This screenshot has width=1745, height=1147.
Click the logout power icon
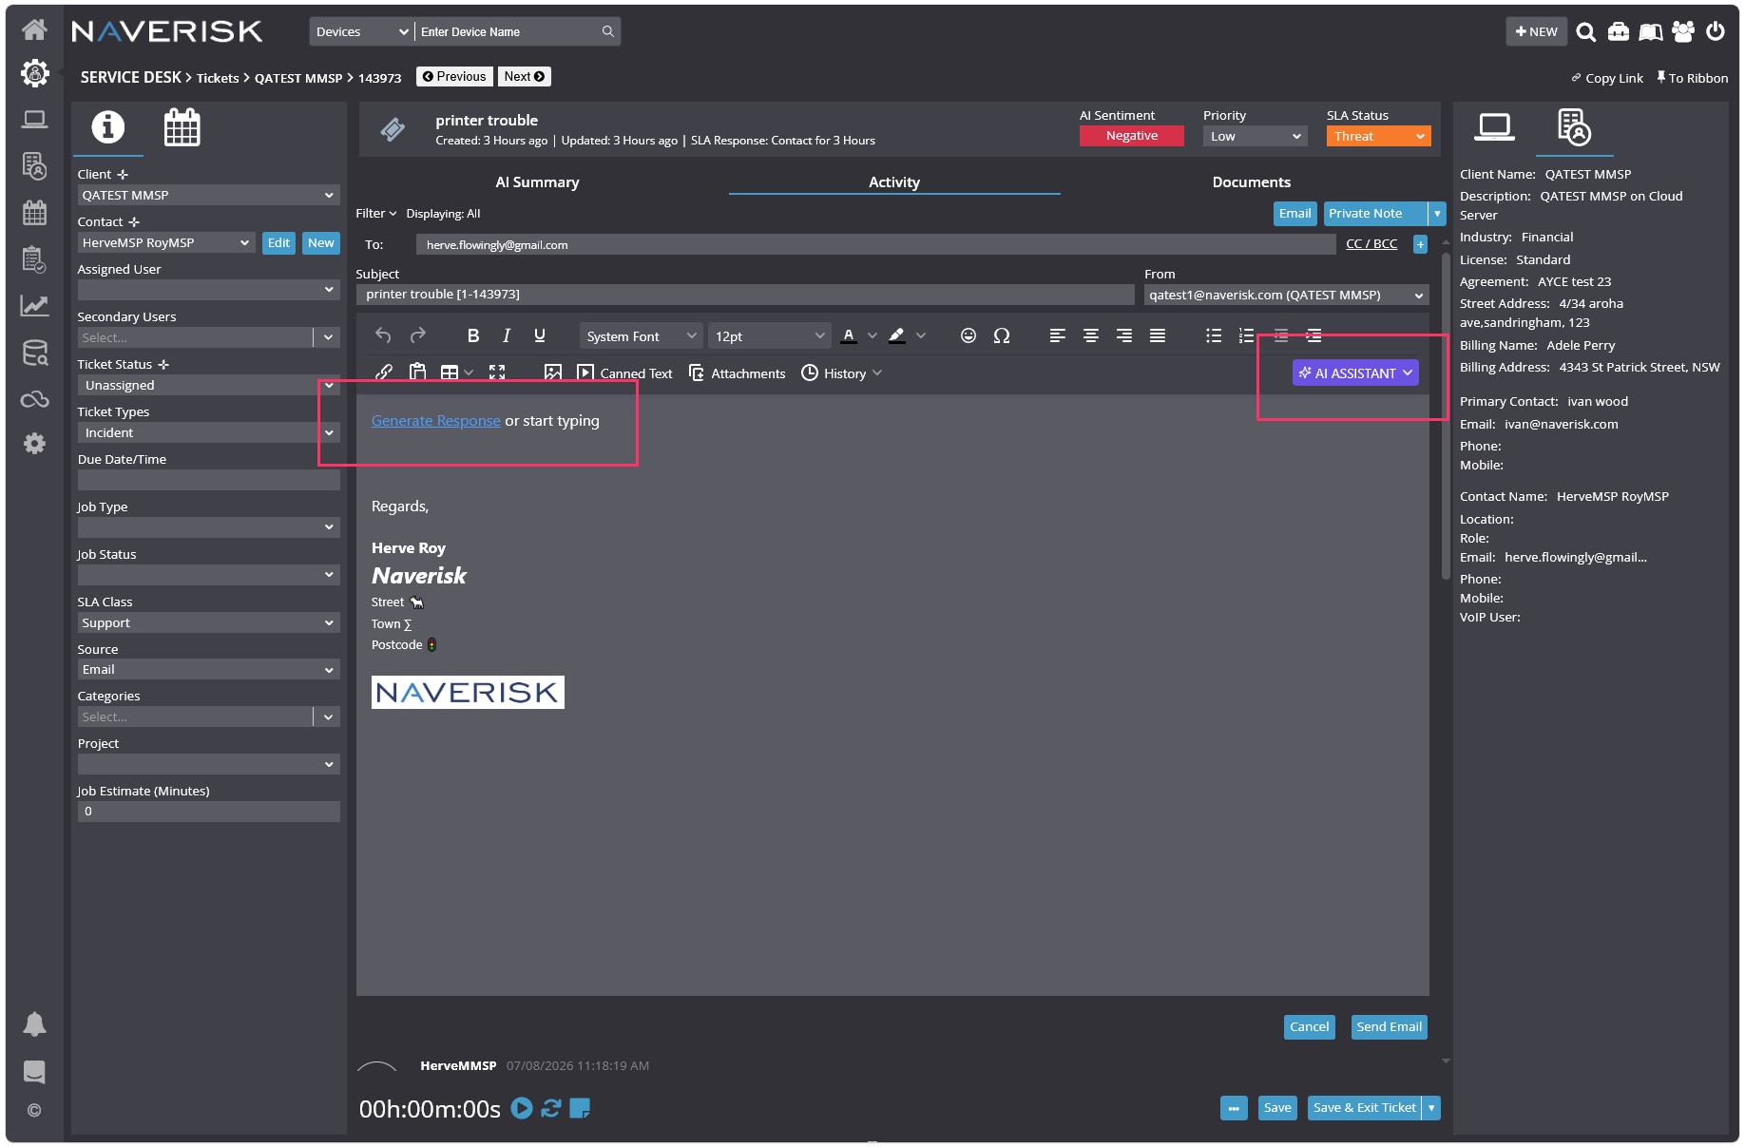click(x=1716, y=31)
